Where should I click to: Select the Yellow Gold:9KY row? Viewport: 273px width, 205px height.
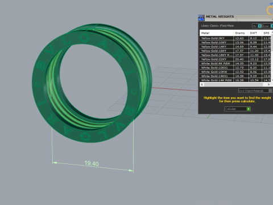coord(235,38)
